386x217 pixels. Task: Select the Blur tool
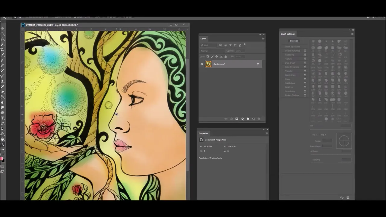point(2,102)
